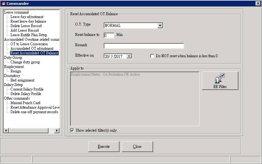
Task: Choose OT to Leave Conversion
Action: [29, 44]
